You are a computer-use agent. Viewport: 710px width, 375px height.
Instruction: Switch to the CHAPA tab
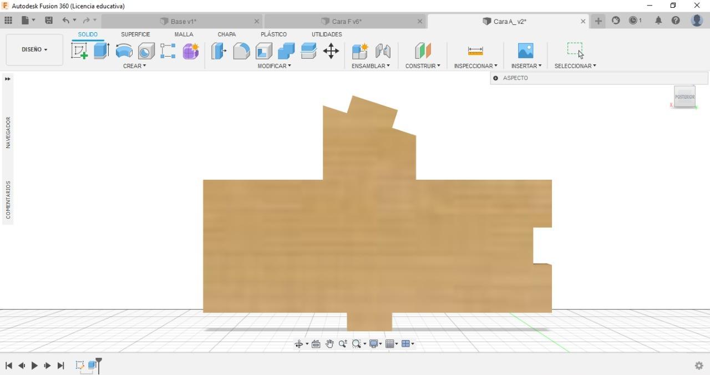[x=226, y=34]
